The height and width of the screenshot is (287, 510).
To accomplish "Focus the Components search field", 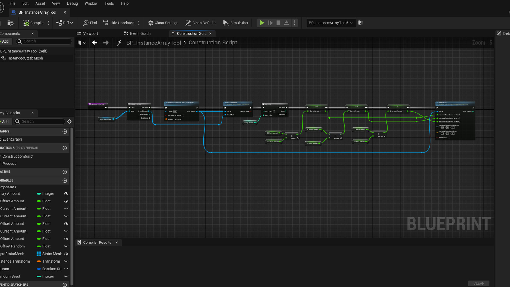I will tap(44, 41).
